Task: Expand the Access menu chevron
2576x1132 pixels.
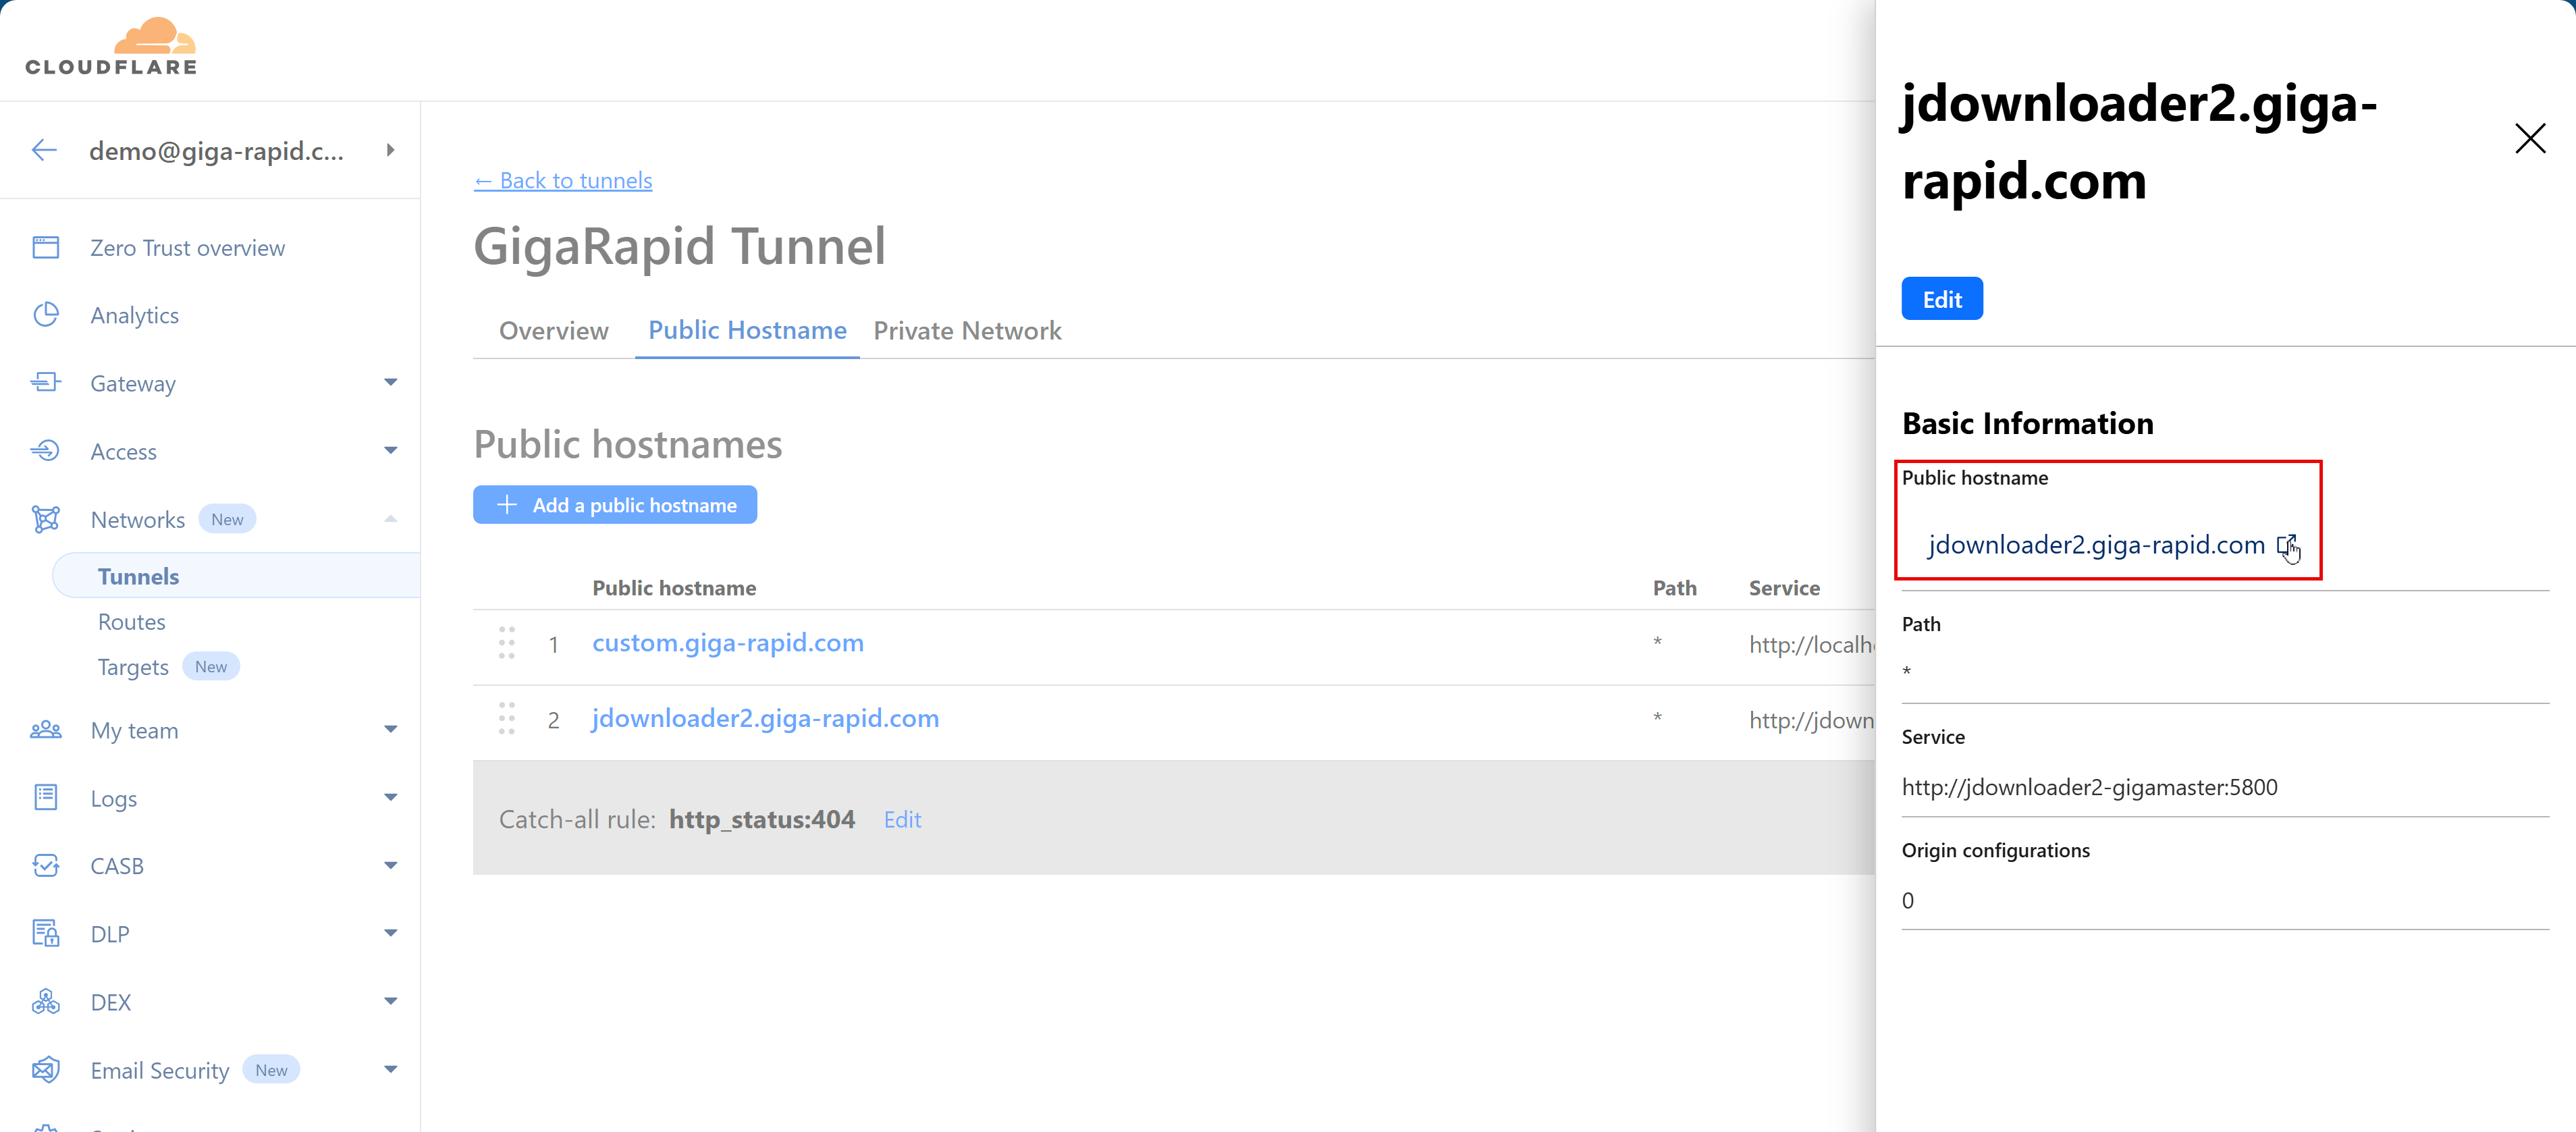Action: pyautogui.click(x=390, y=450)
